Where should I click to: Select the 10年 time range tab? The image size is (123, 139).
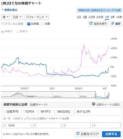pyautogui.click(x=119, y=17)
